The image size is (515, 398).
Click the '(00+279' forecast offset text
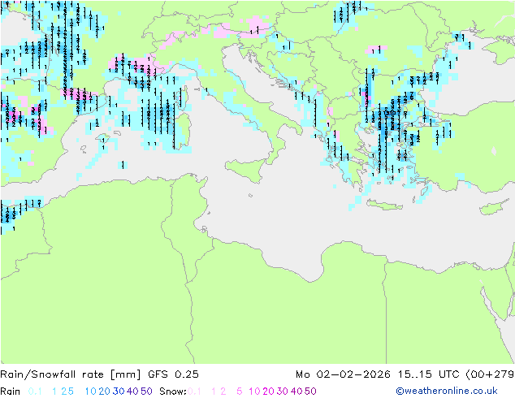pos(490,374)
